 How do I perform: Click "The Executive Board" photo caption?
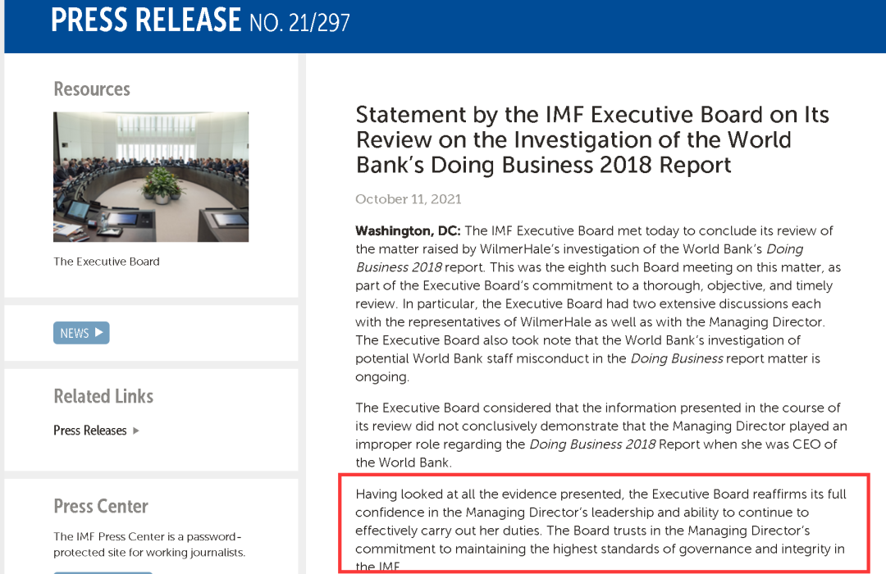pos(107,262)
